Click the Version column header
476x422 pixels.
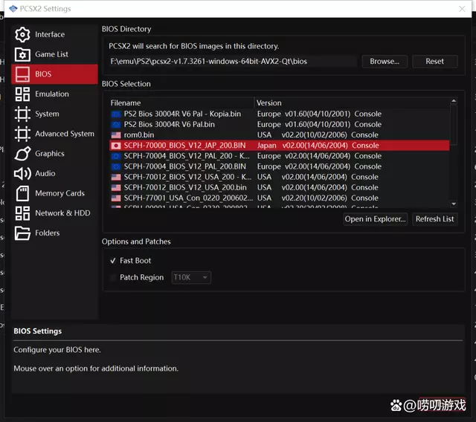point(352,103)
